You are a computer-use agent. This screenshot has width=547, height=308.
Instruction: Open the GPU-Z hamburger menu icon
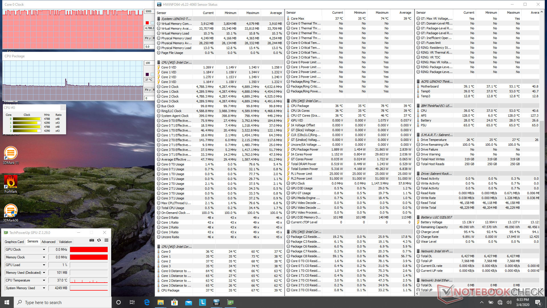[106, 240]
